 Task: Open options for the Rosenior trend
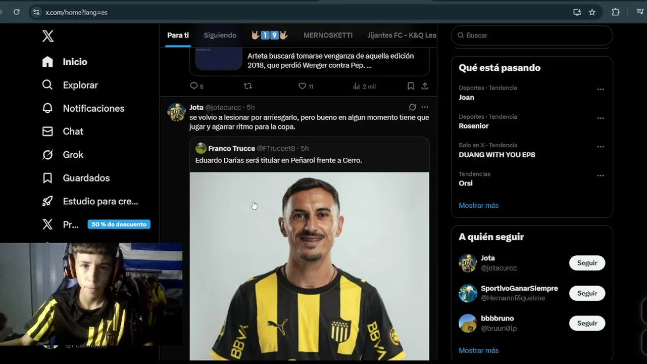pyautogui.click(x=601, y=118)
